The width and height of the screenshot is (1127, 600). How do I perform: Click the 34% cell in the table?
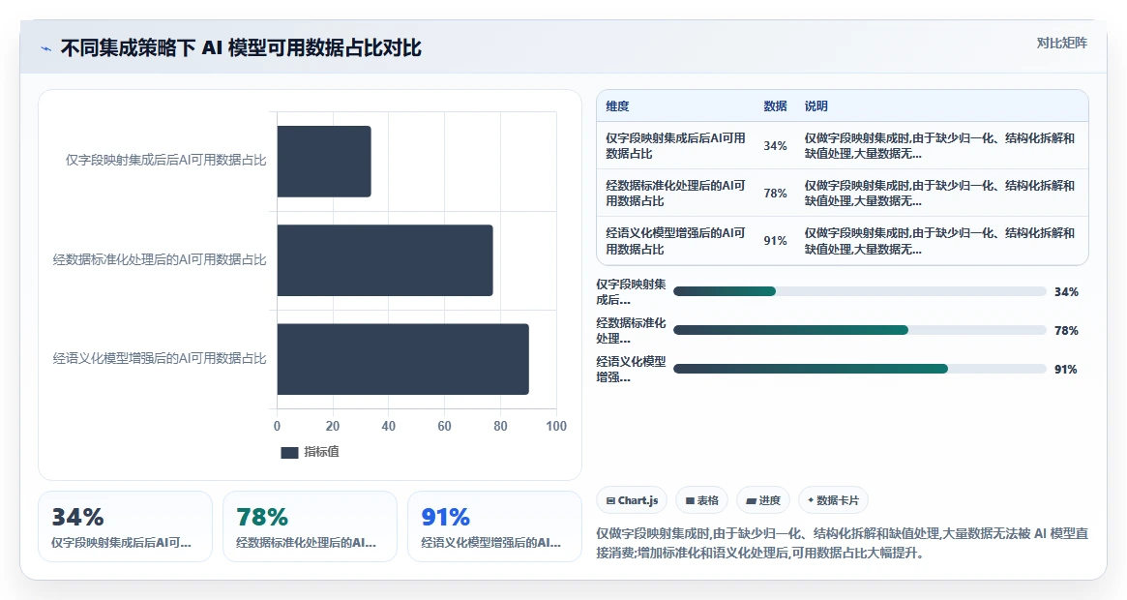[775, 145]
